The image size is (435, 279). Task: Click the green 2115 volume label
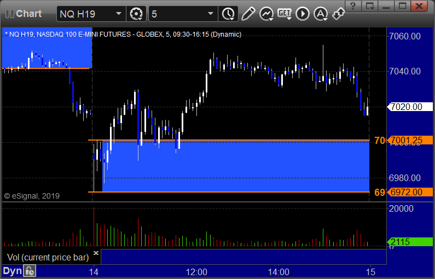pos(410,242)
